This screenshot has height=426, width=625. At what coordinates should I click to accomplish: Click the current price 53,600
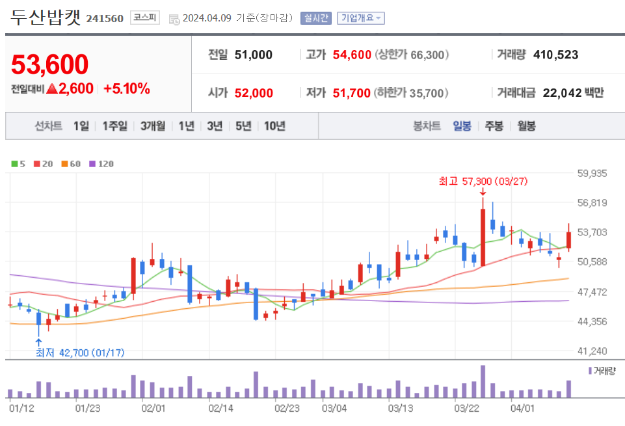[50, 64]
